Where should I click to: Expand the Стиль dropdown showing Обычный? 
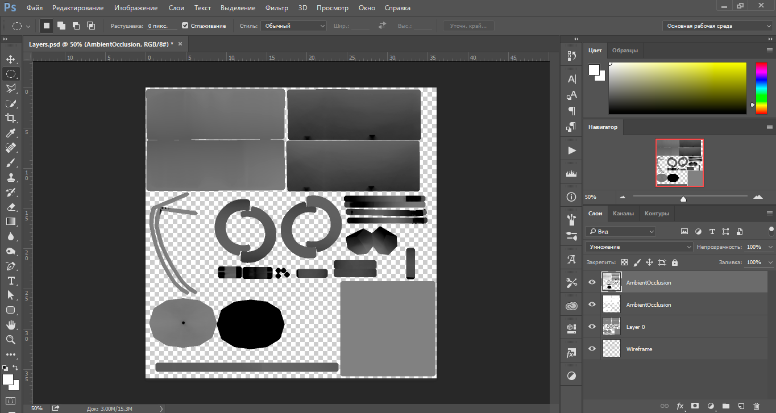point(293,26)
